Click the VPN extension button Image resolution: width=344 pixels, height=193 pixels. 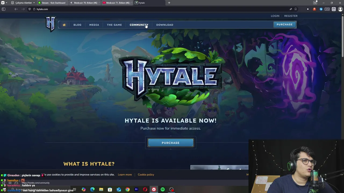(x=327, y=9)
